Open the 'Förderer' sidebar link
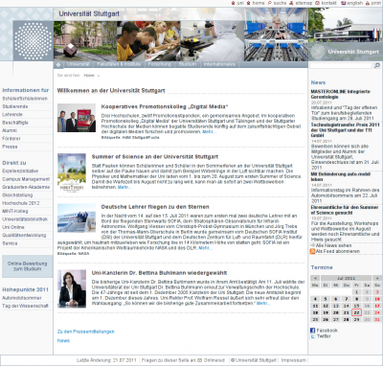The image size is (383, 366). click(11, 139)
